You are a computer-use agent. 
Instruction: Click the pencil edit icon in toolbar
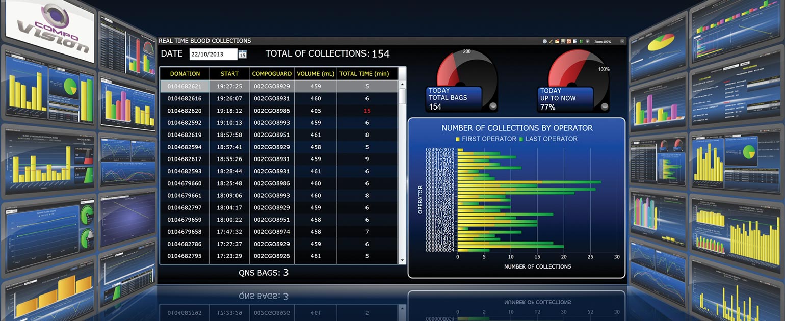pos(551,41)
